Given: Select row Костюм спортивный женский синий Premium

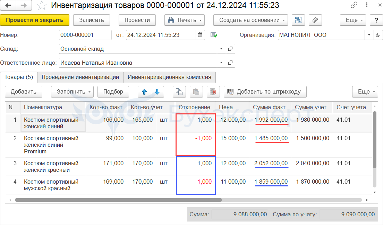Looking at the screenshot, I should [x=188, y=145].
